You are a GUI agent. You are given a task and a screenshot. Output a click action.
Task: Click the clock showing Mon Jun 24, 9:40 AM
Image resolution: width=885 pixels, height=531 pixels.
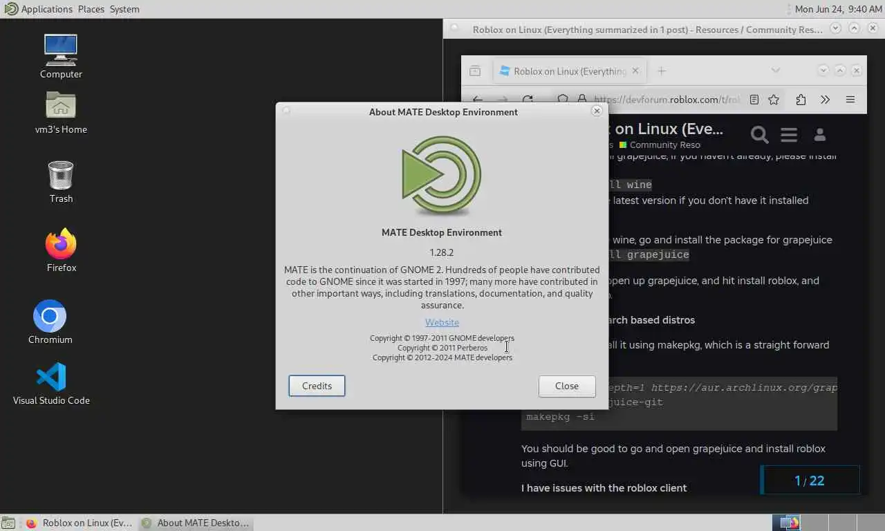click(838, 9)
